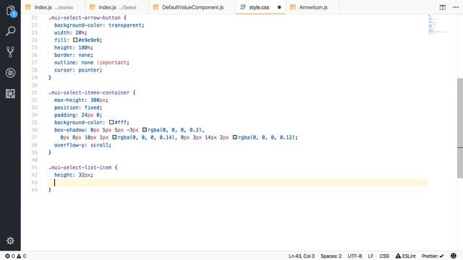Click line number 31 in gutter
Screen dimensions: 463x260
coord(34,92)
